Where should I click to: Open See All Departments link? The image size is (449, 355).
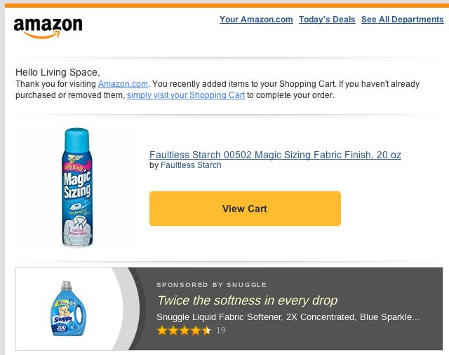(402, 20)
